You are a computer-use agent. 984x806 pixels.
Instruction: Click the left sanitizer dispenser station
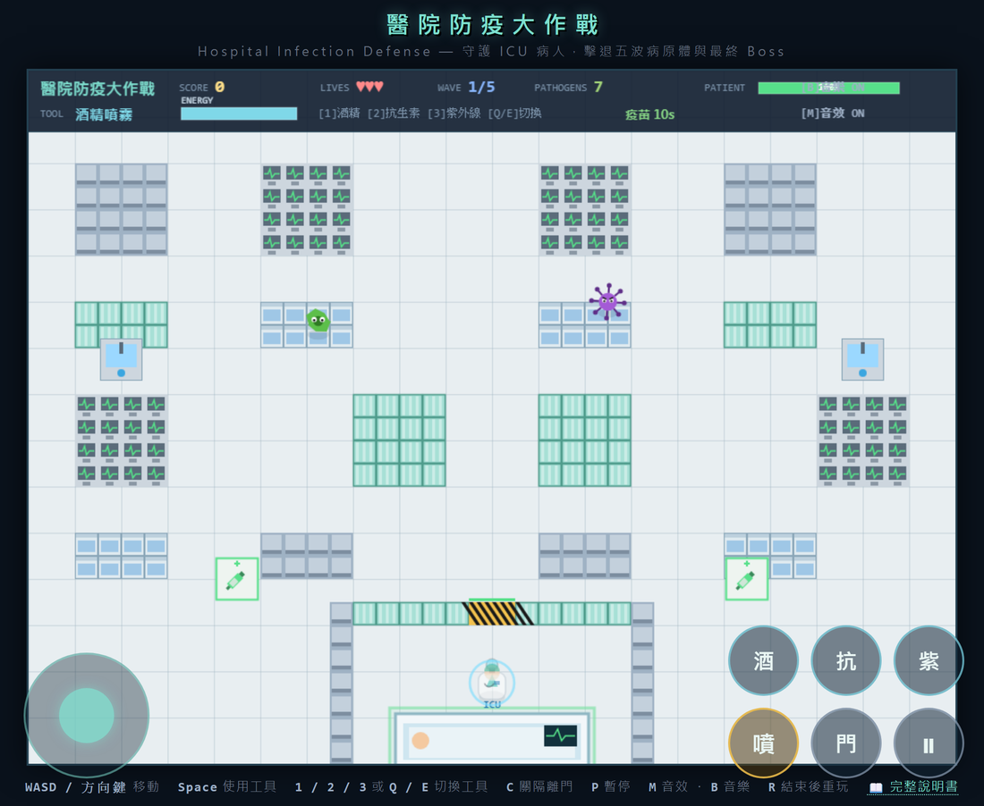tap(121, 359)
